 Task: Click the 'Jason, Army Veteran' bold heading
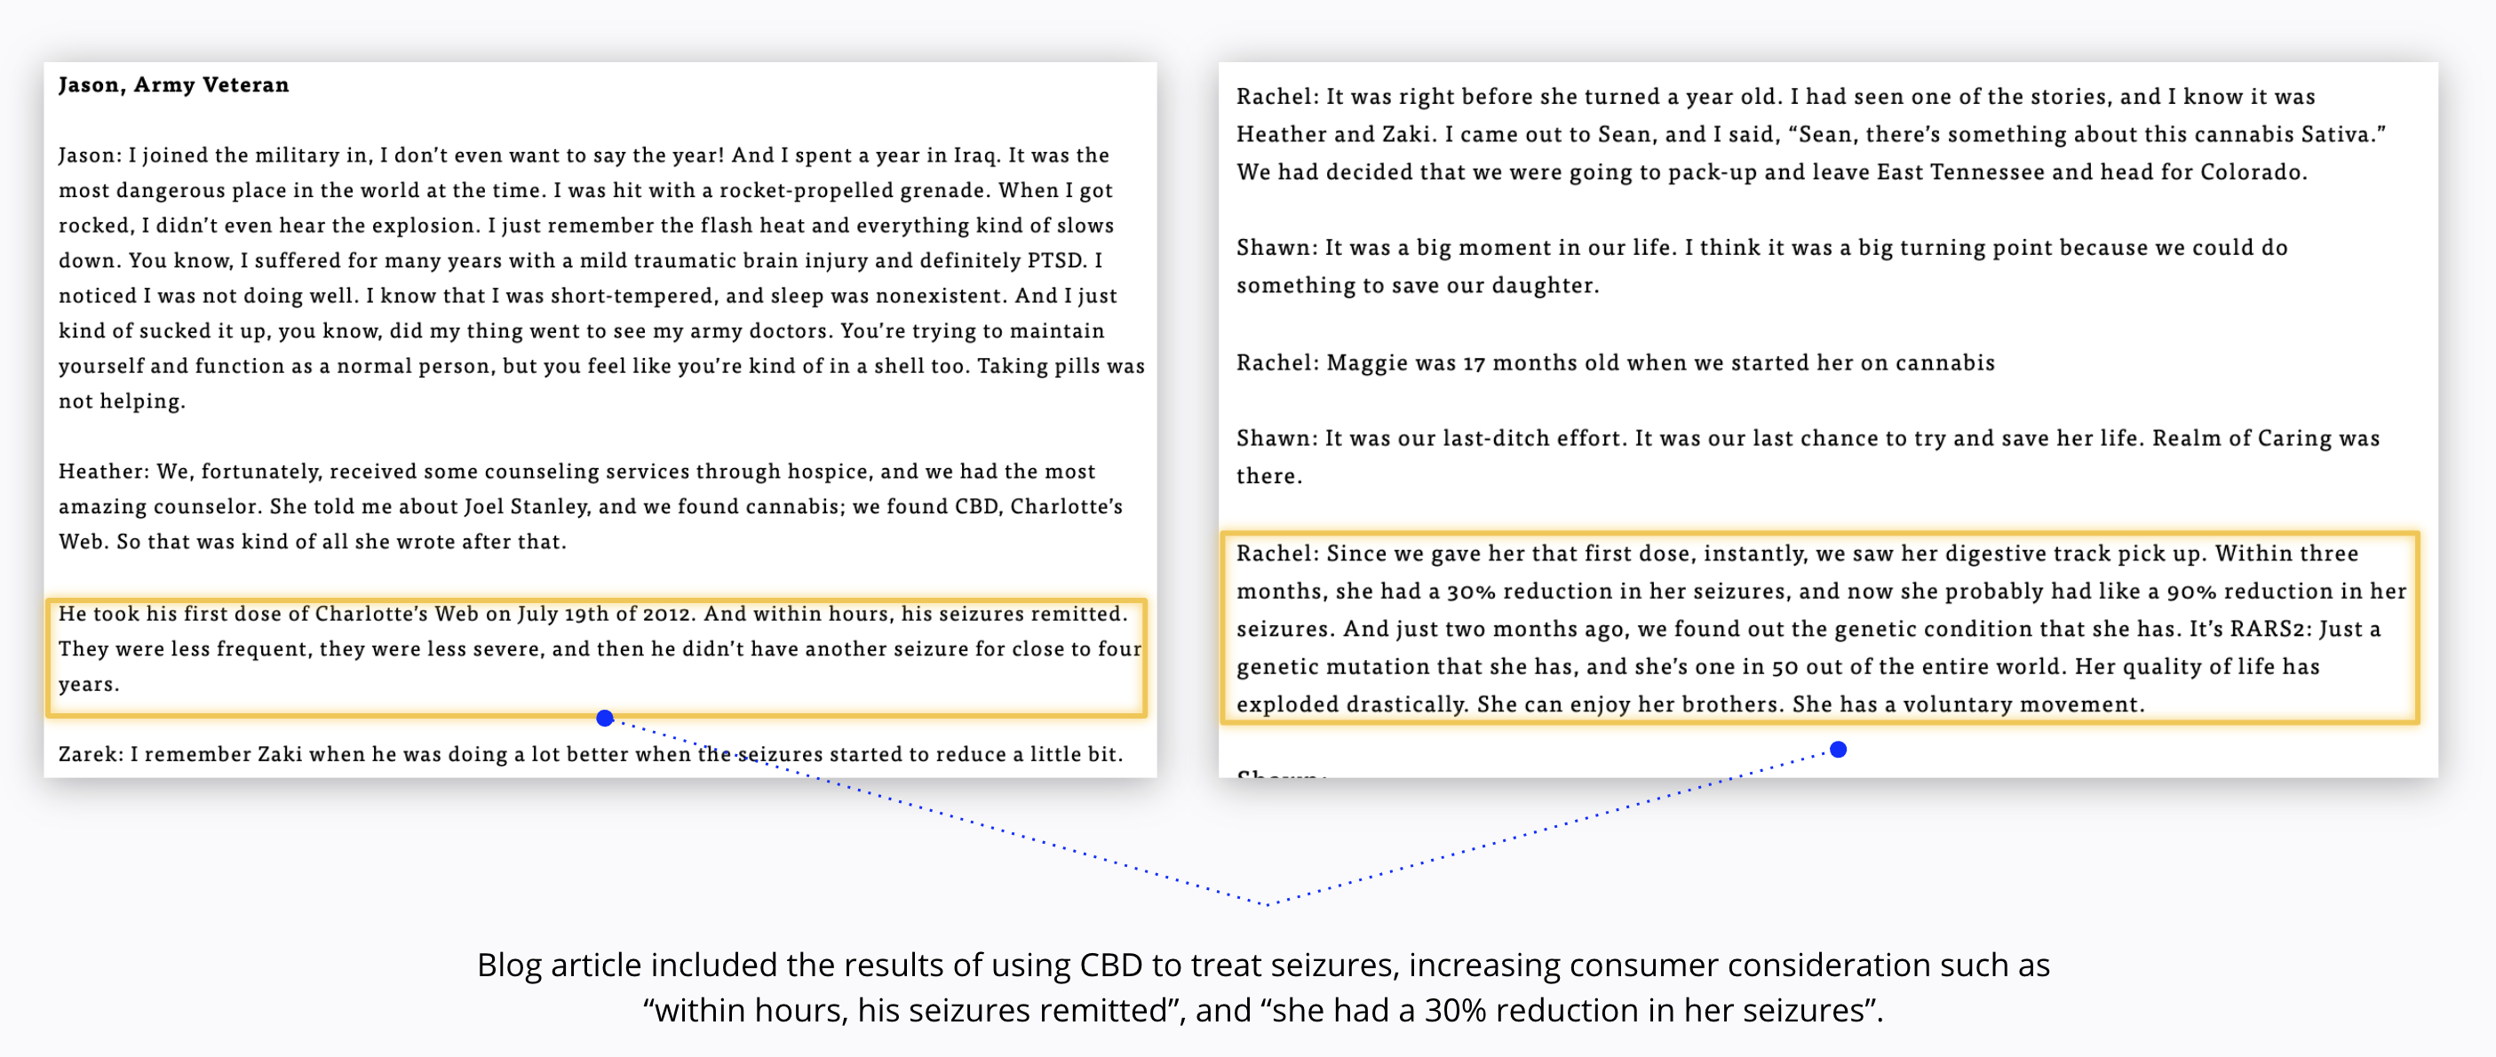(173, 84)
